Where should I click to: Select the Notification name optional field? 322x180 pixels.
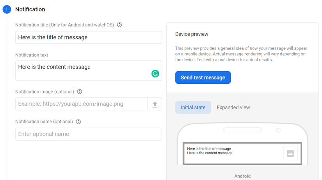[89, 134]
